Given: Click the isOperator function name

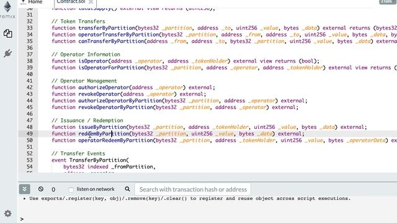Looking at the screenshot, I should (93, 61).
